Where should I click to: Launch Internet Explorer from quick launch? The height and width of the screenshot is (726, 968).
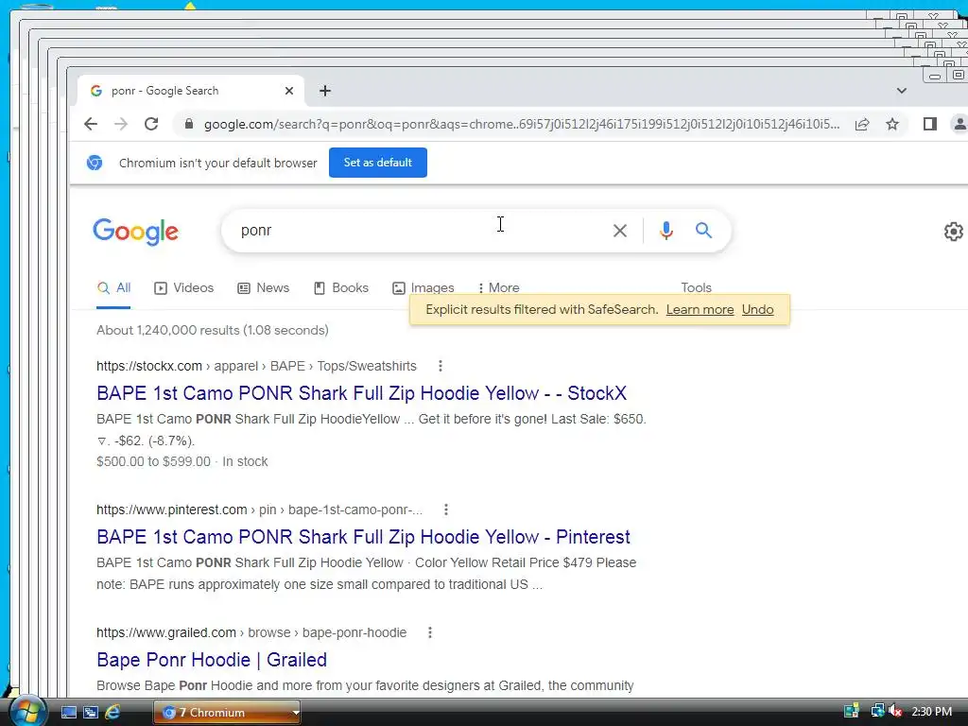112,713
